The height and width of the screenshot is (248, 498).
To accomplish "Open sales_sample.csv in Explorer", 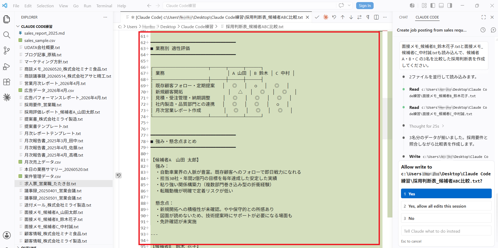I will point(40,40).
